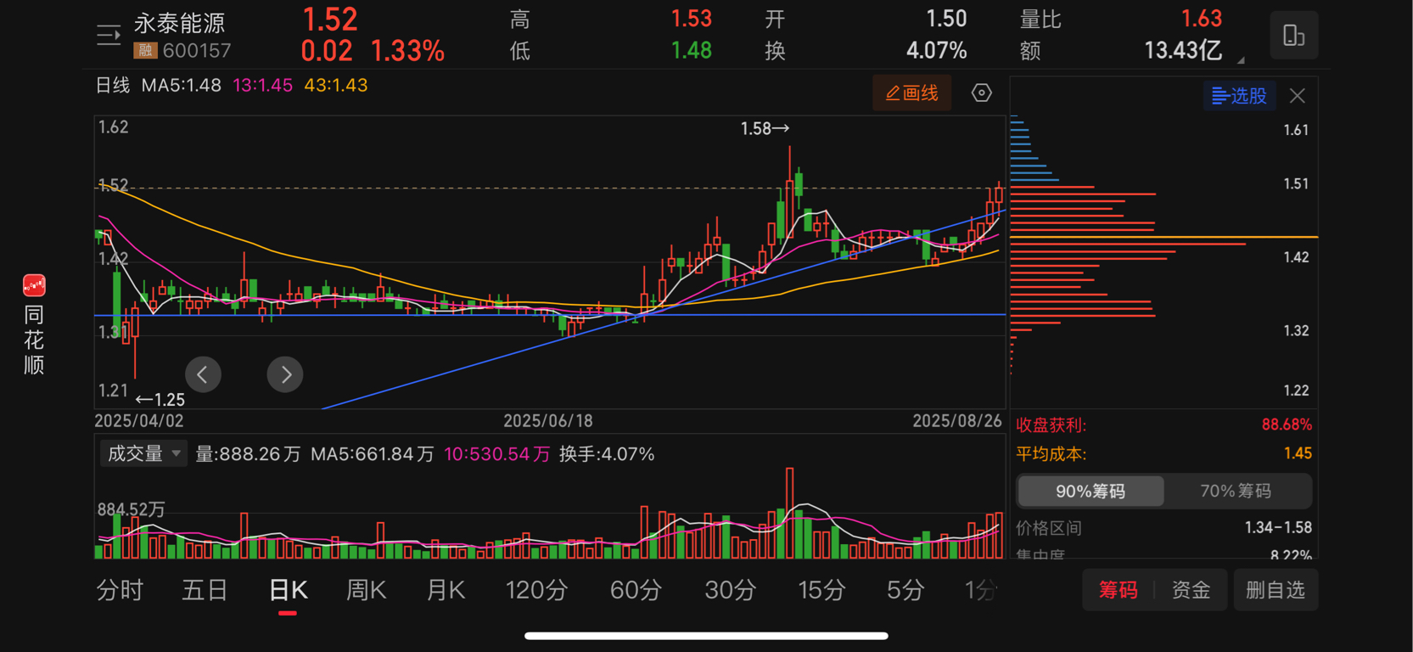This screenshot has height=652, width=1413.
Task: Switch to the 5分 period tab
Action: point(905,590)
